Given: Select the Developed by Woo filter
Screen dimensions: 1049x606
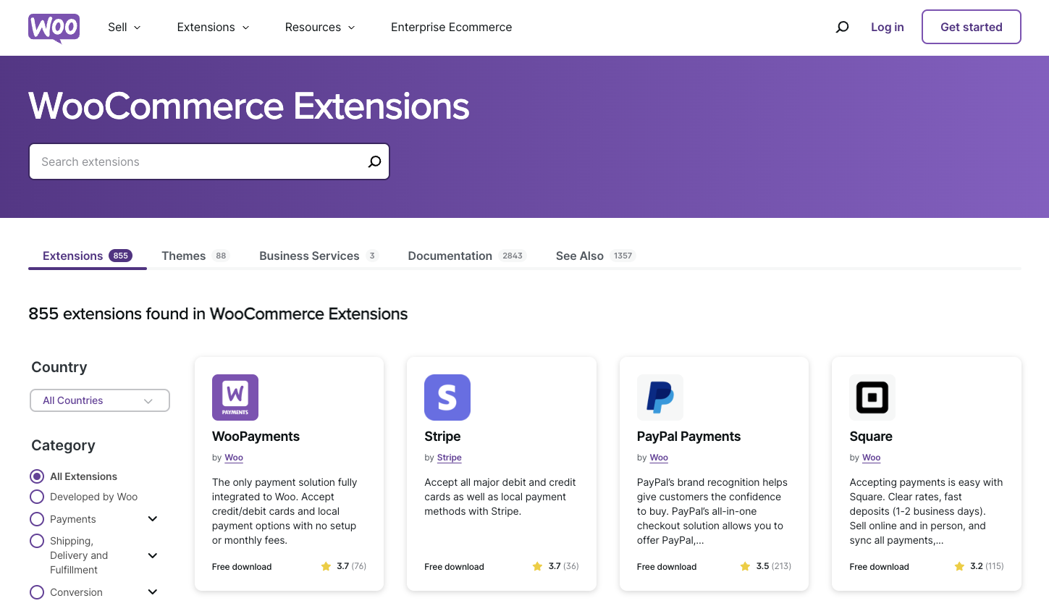Looking at the screenshot, I should tap(37, 497).
